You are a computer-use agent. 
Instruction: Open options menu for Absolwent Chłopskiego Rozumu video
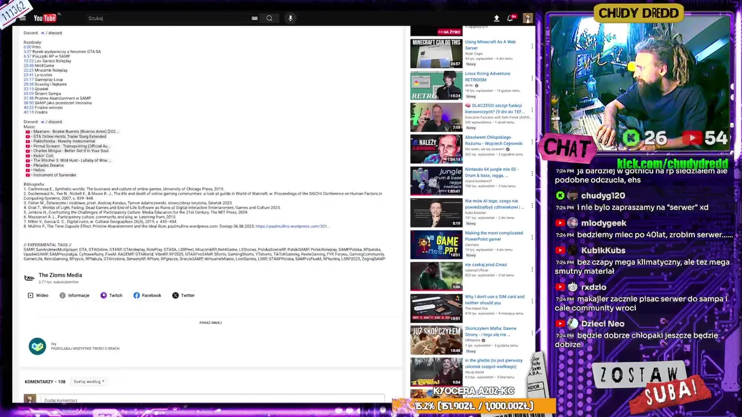coord(532,142)
